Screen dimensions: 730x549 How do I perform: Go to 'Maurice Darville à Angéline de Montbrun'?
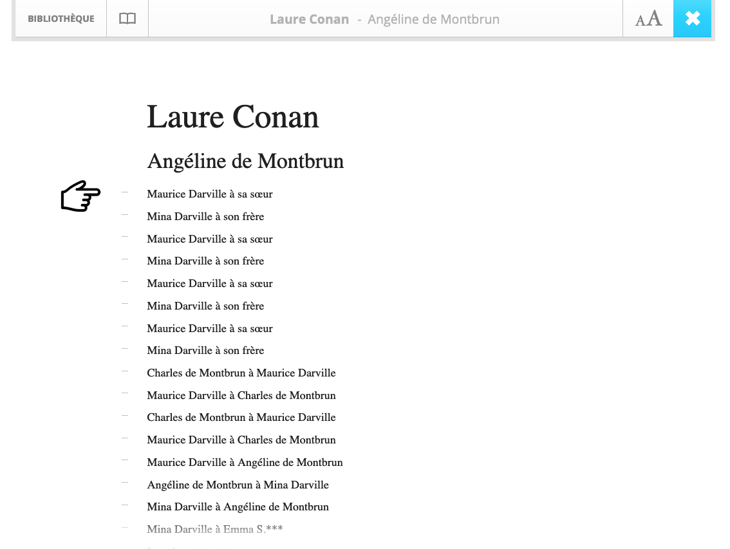coord(245,463)
